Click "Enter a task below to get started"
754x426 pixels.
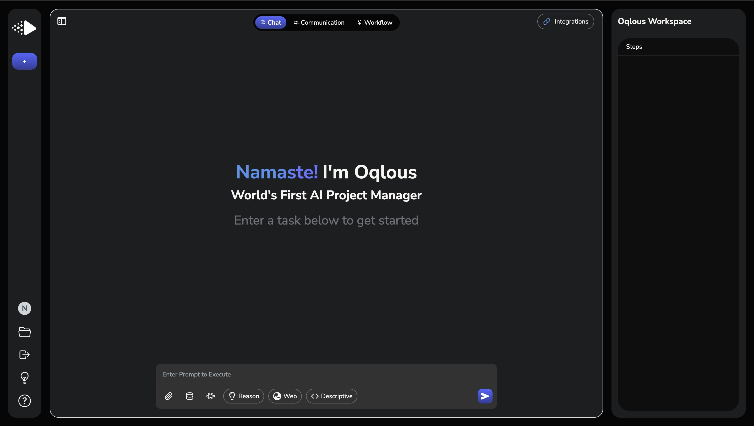[x=326, y=220]
